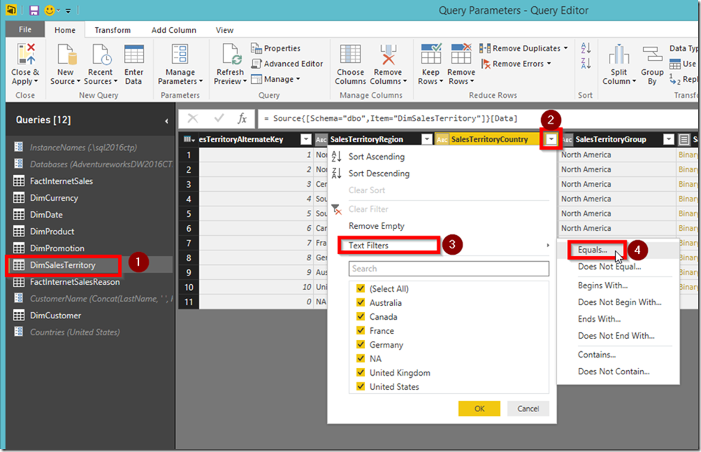
Task: Click Remove Errors
Action: (516, 64)
